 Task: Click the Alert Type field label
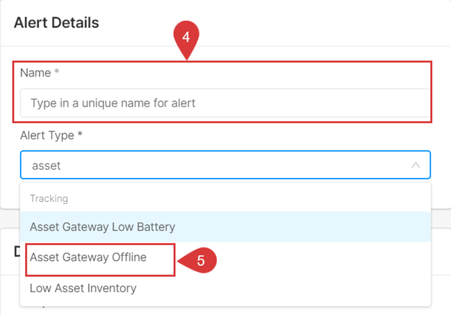pos(47,135)
